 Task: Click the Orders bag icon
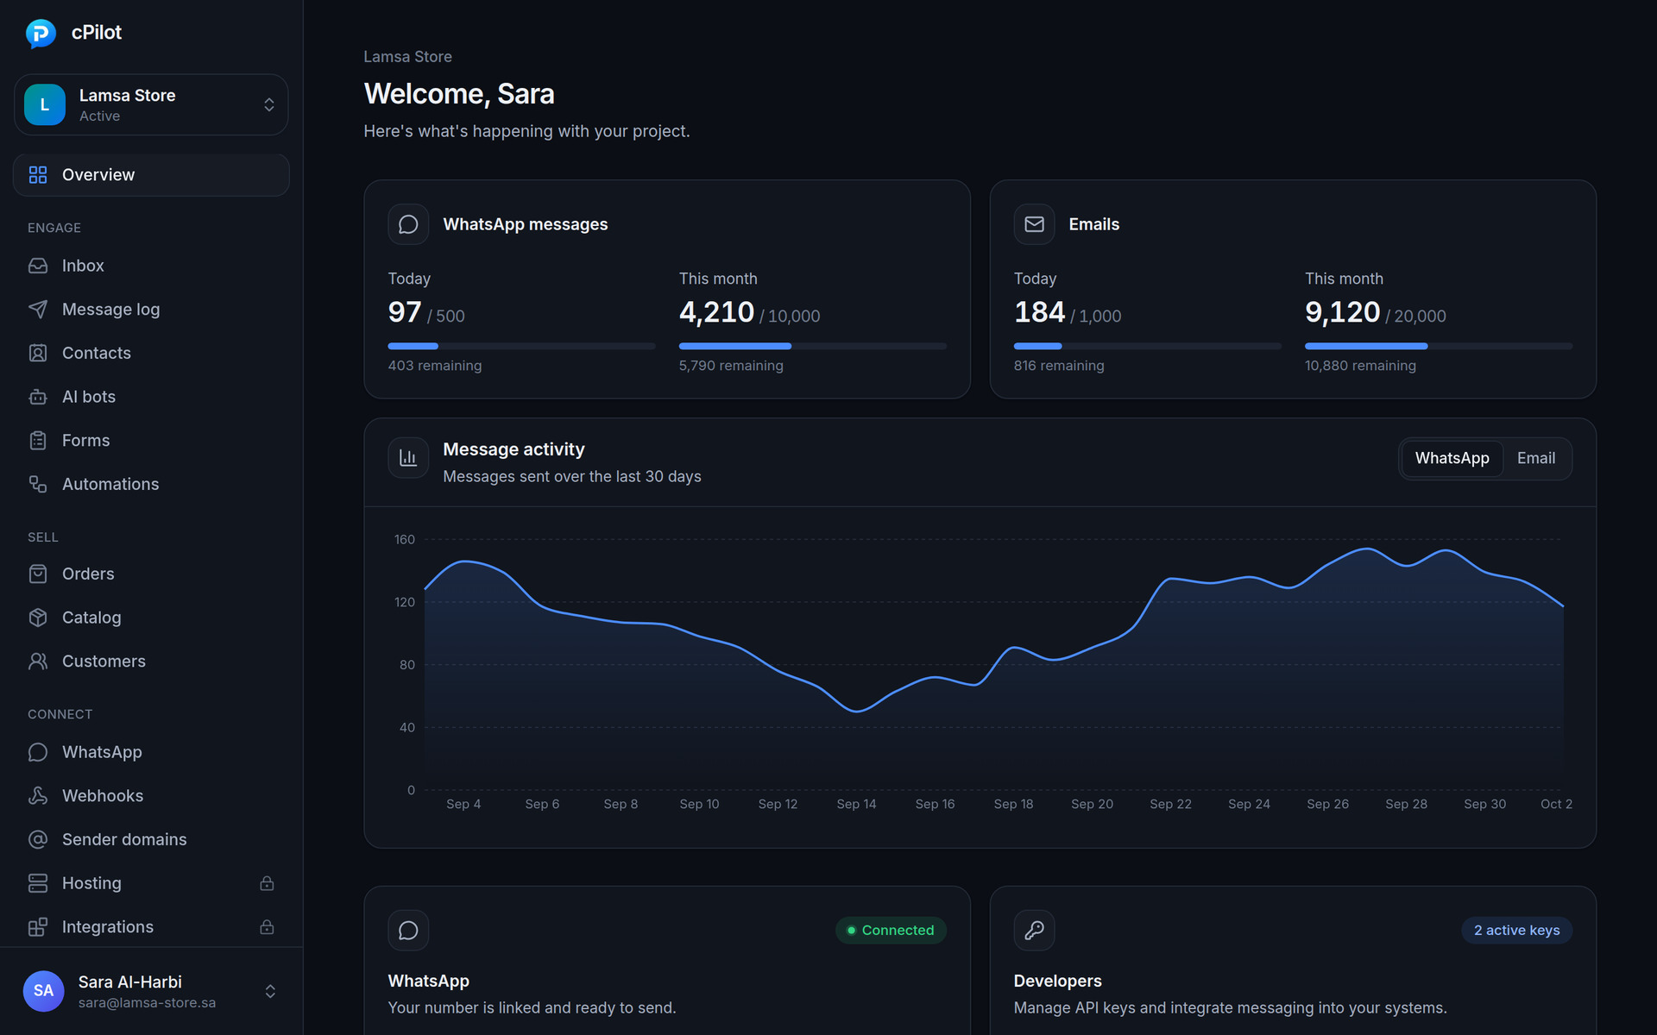38,574
